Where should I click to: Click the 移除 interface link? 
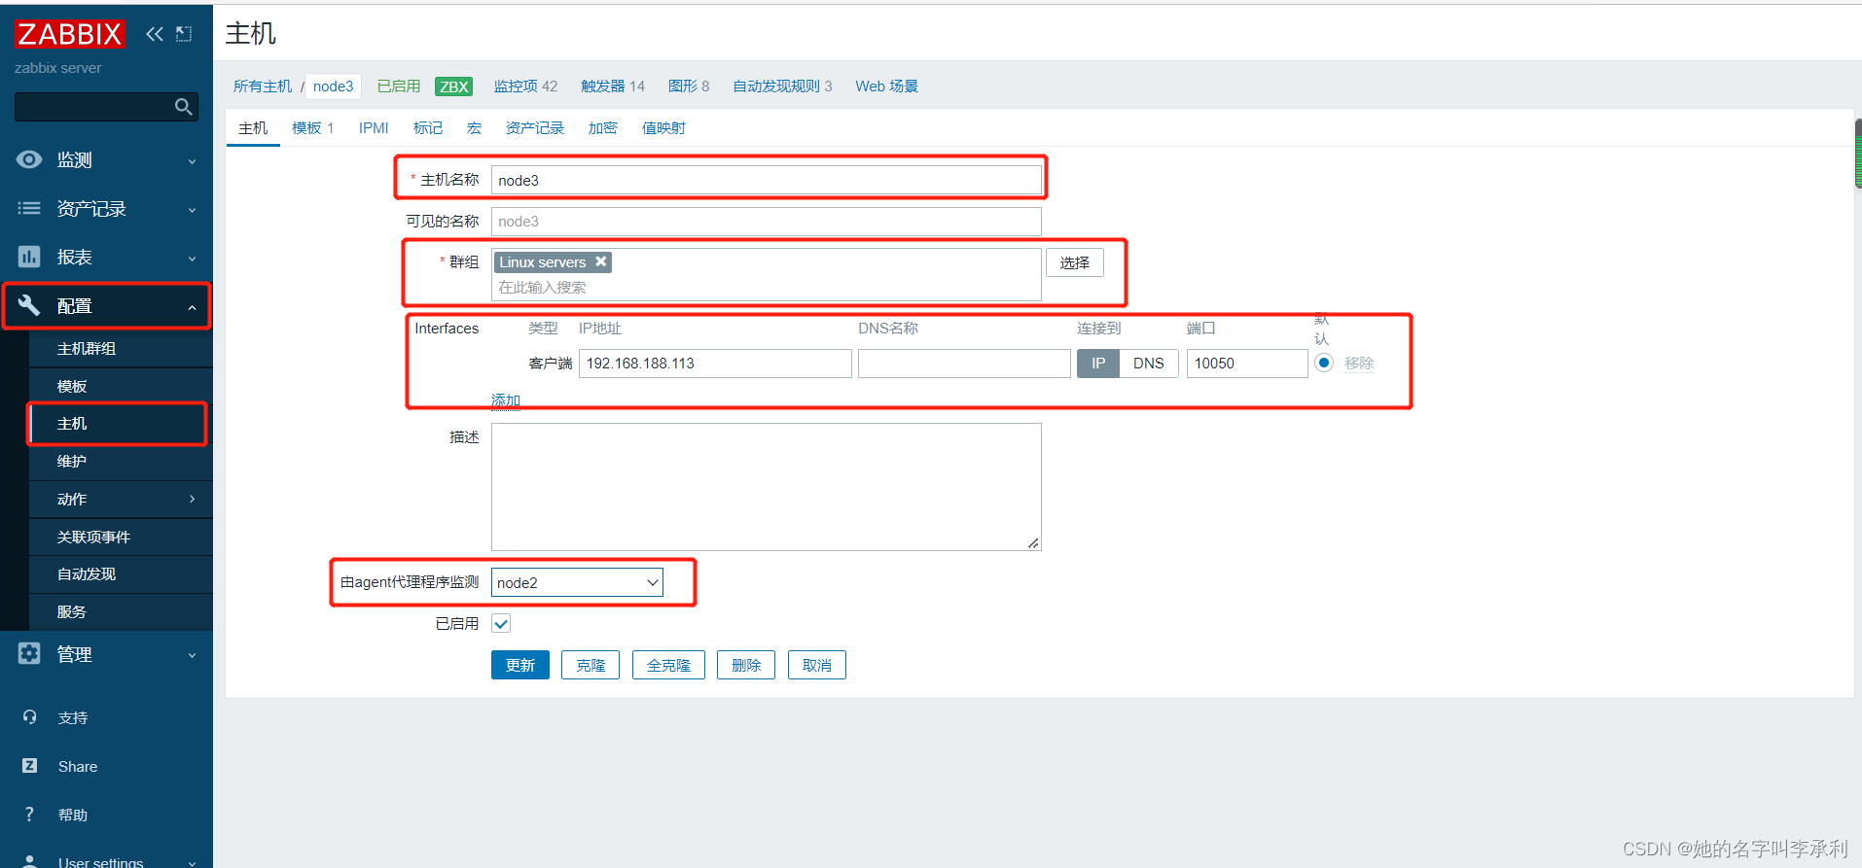[x=1359, y=363]
